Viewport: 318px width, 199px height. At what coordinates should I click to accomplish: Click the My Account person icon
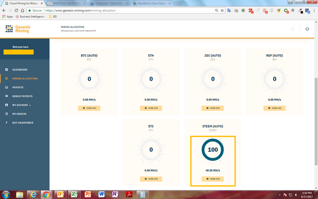tap(6, 105)
